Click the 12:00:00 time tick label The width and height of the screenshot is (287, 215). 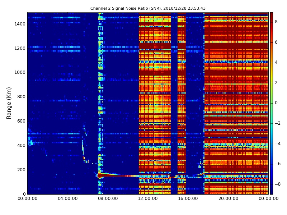coord(148,199)
